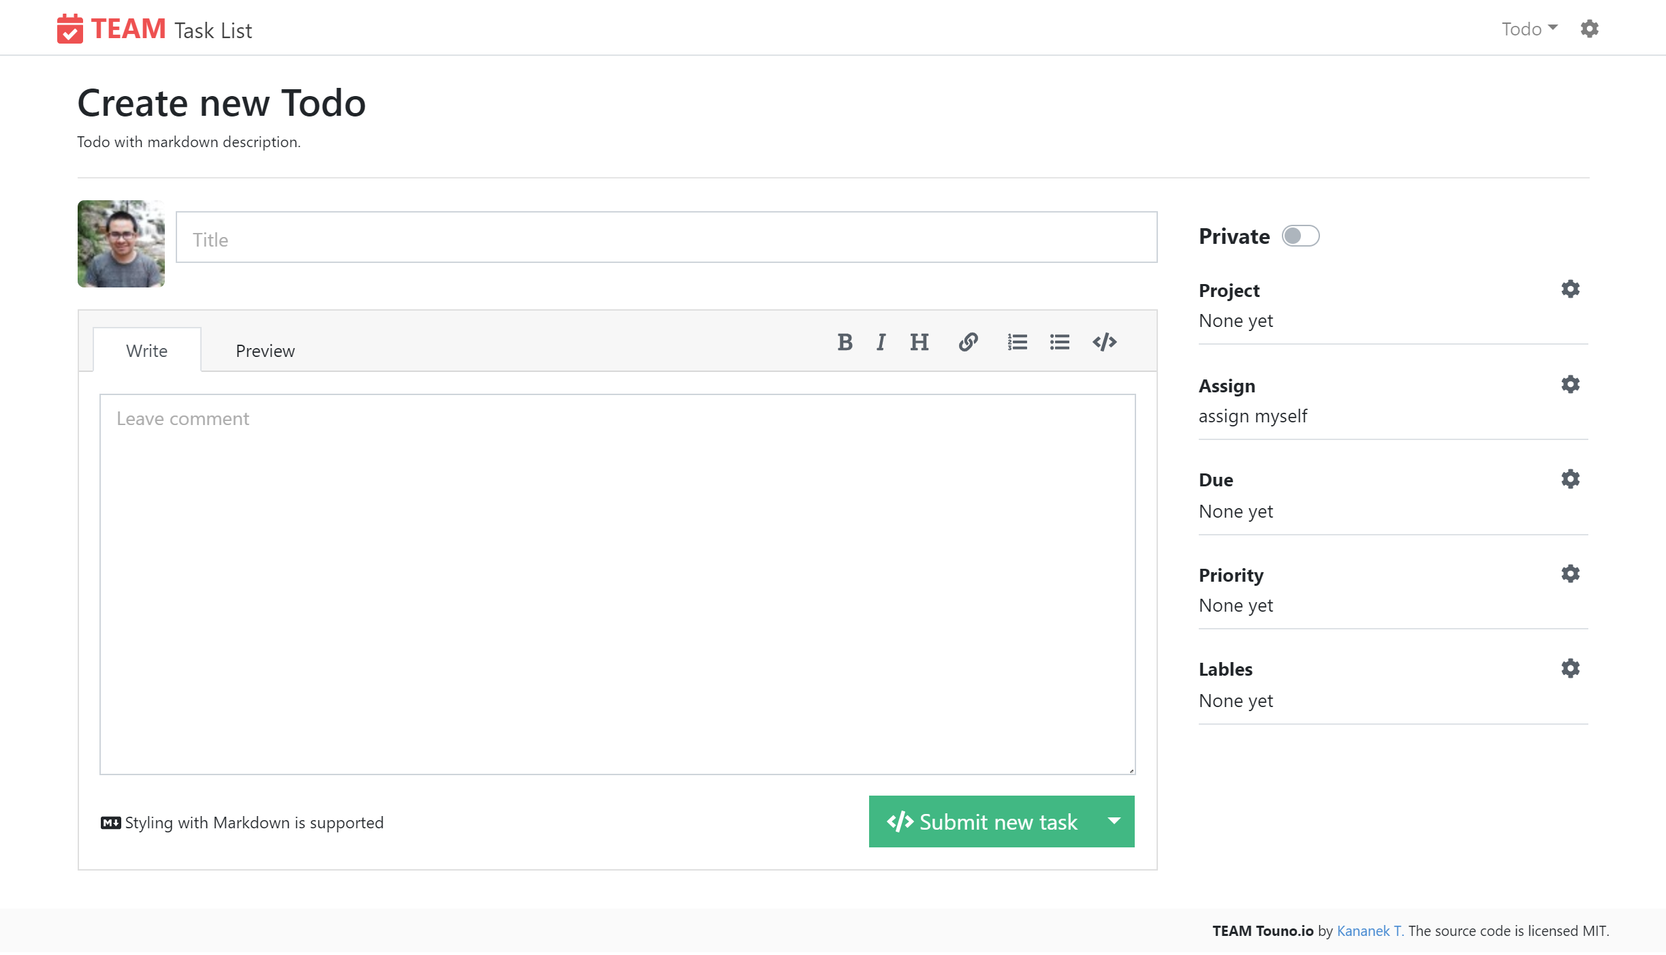The height and width of the screenshot is (955, 1666).
Task: Expand the Todo dropdown in navbar
Action: pos(1529,29)
